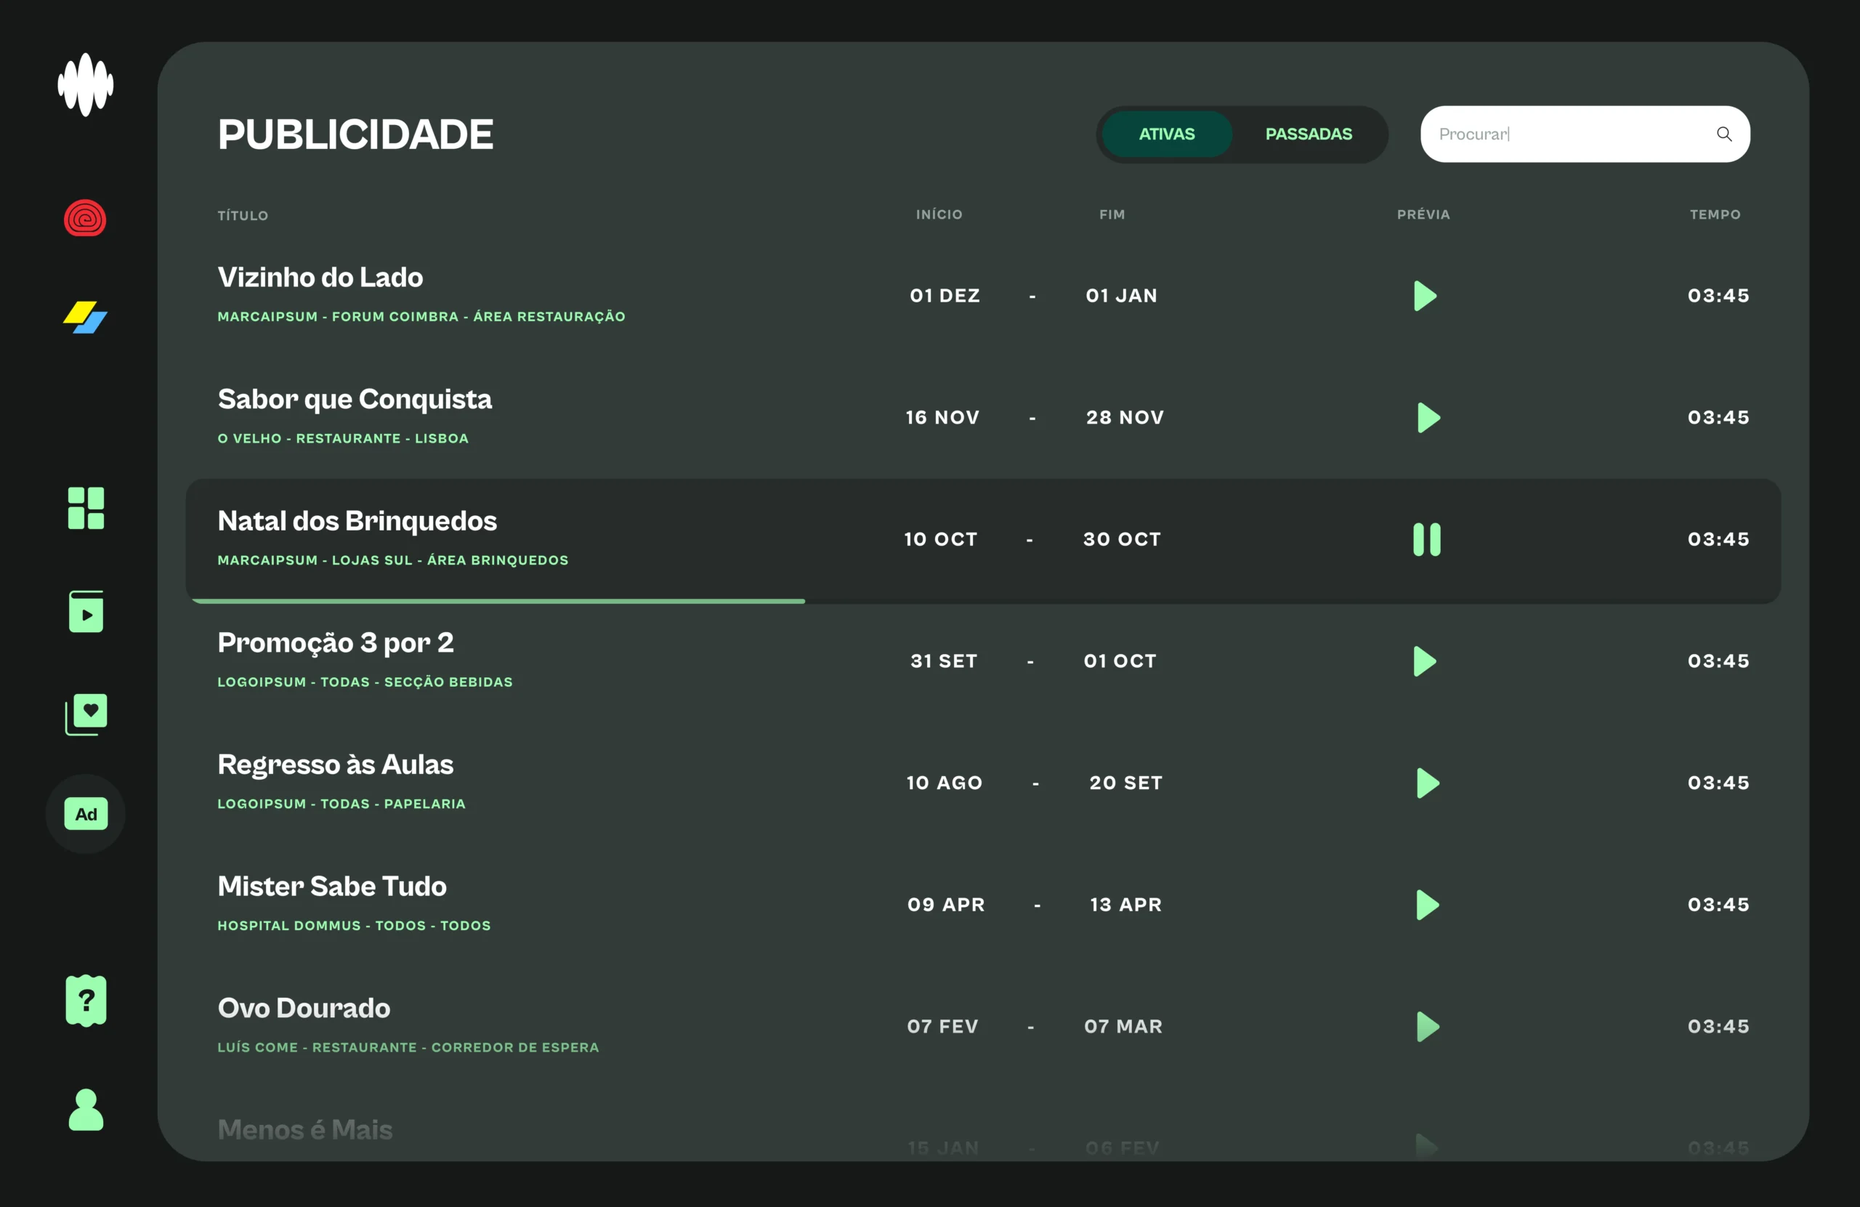This screenshot has width=1860, height=1207.
Task: Click the 01 DEZ start date
Action: (945, 296)
